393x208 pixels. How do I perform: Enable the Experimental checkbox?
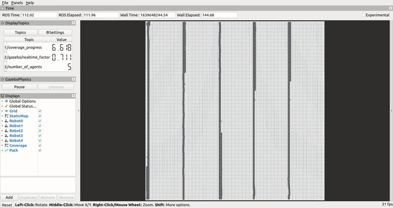363,15
